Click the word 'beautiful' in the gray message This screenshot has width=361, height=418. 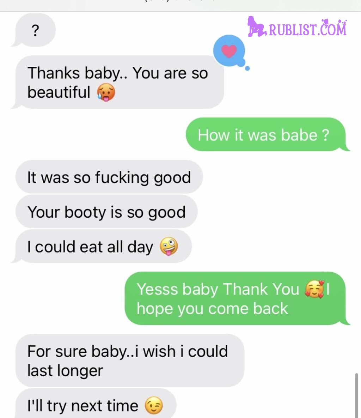pos(59,92)
